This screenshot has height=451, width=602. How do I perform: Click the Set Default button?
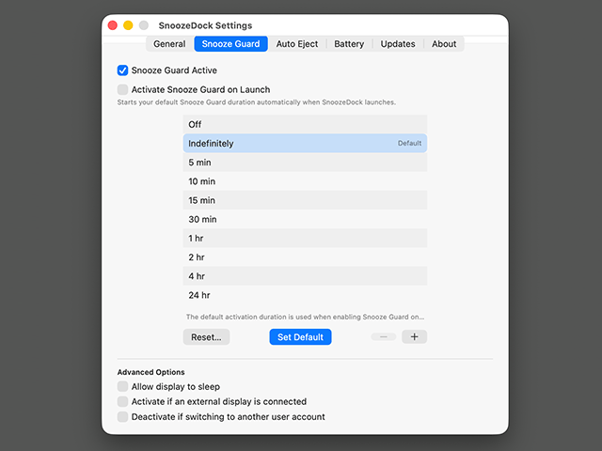coord(300,337)
